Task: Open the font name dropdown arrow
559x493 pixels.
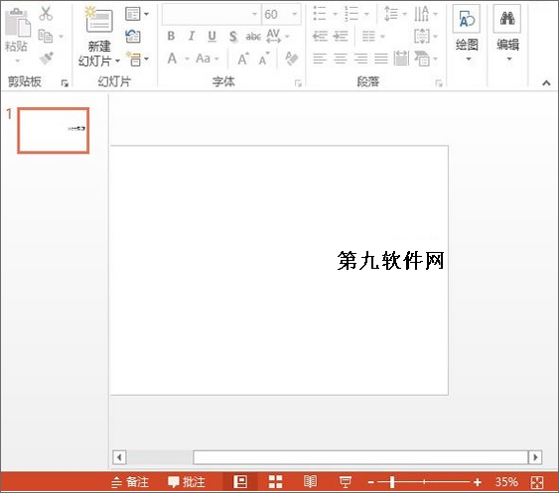Action: [254, 14]
